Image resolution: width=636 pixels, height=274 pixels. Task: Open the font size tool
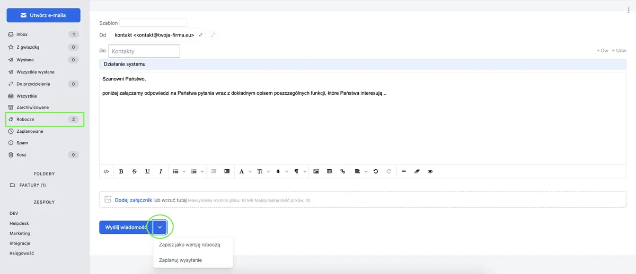pyautogui.click(x=260, y=171)
